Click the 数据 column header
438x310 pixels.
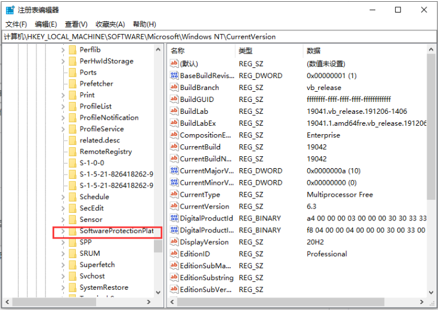coord(313,51)
